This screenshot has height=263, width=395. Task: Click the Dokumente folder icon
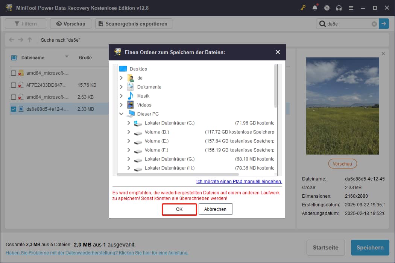pos(131,87)
